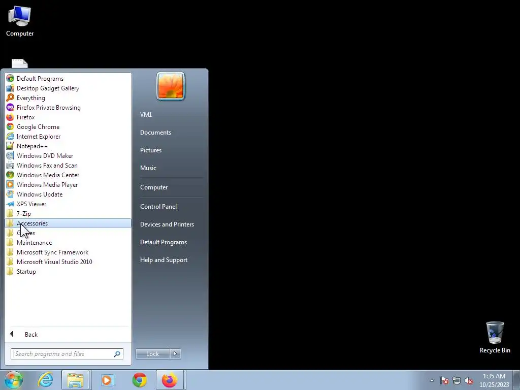The height and width of the screenshot is (390, 520).
Task: Click the search magnifier icon
Action: [x=117, y=354]
